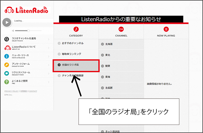This screenshot has width=203, height=133.
Task: Click the blue info icon for NEWS & RELEASE
Action: [x=7, y=56]
